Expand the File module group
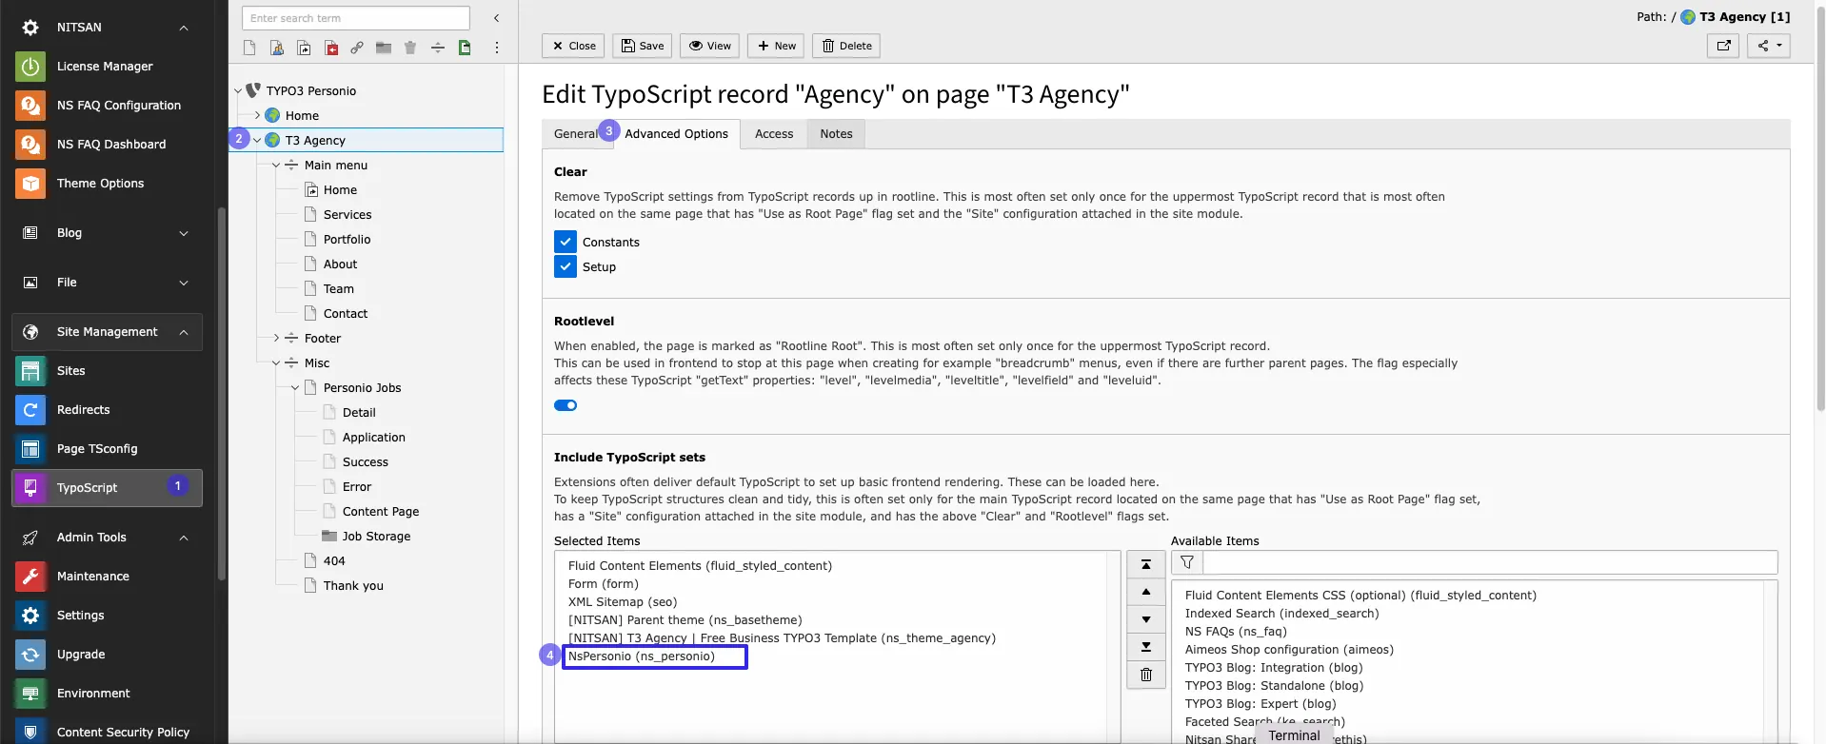The width and height of the screenshot is (1826, 744). point(184,283)
